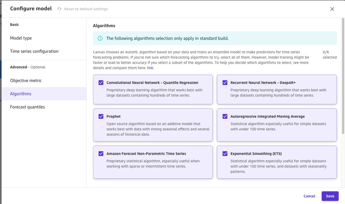Open the algorithm comparison link
Viewport: 345px width, 204px height.
click(x=150, y=68)
